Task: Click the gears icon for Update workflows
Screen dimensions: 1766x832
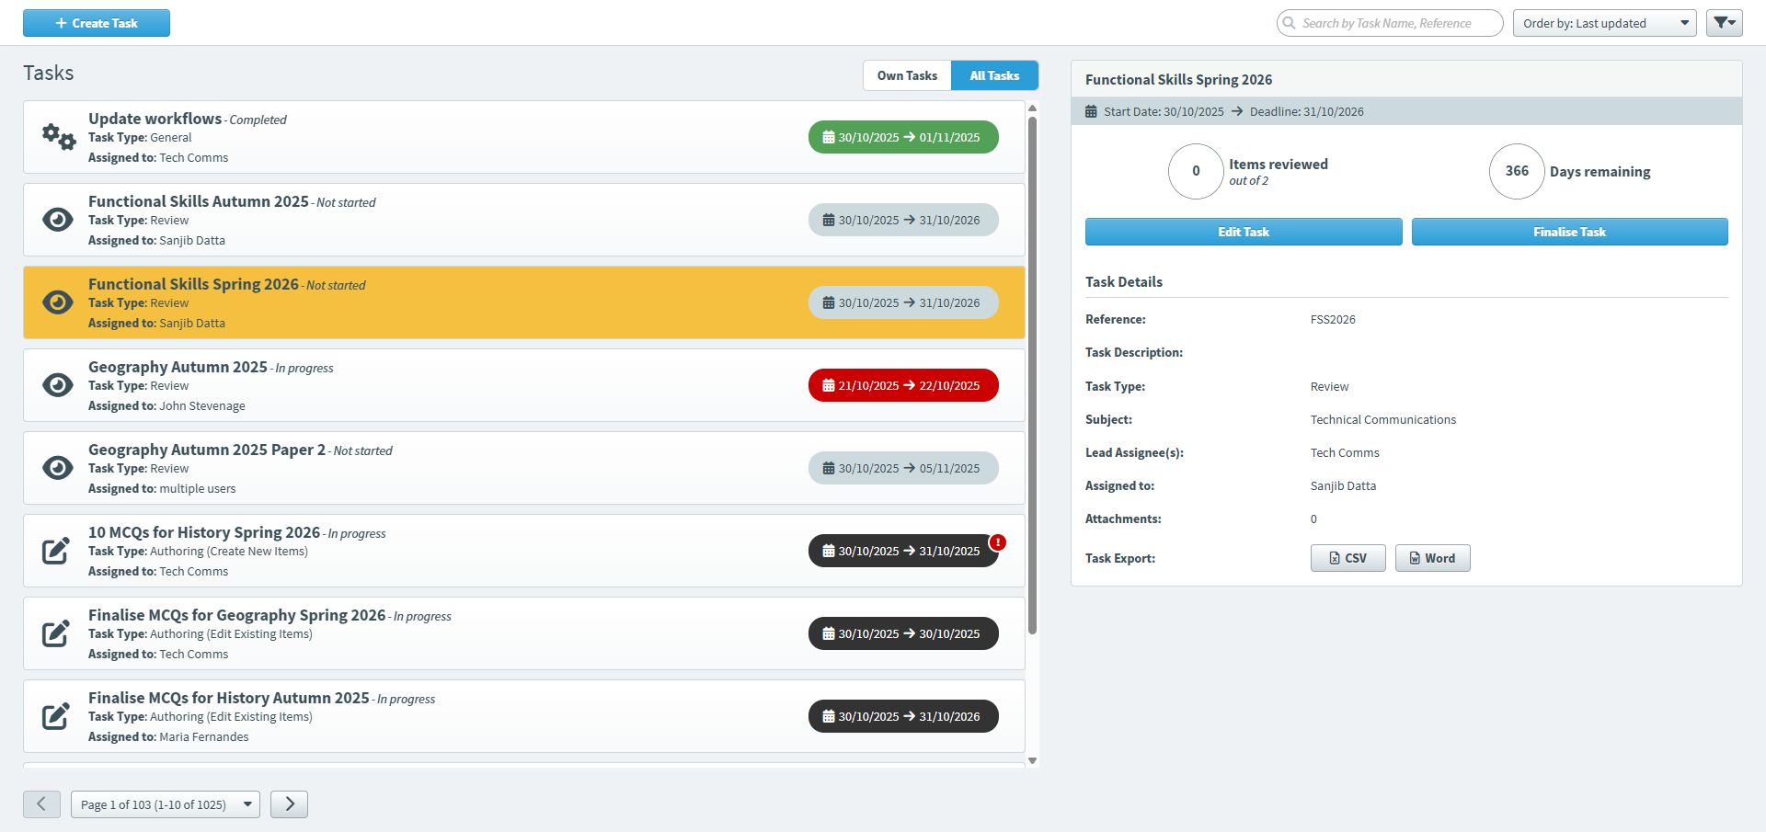Action: 58,137
